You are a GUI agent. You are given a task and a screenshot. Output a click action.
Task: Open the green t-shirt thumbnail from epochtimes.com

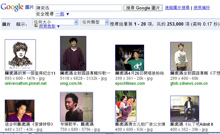pyautogui.click(x=129, y=57)
